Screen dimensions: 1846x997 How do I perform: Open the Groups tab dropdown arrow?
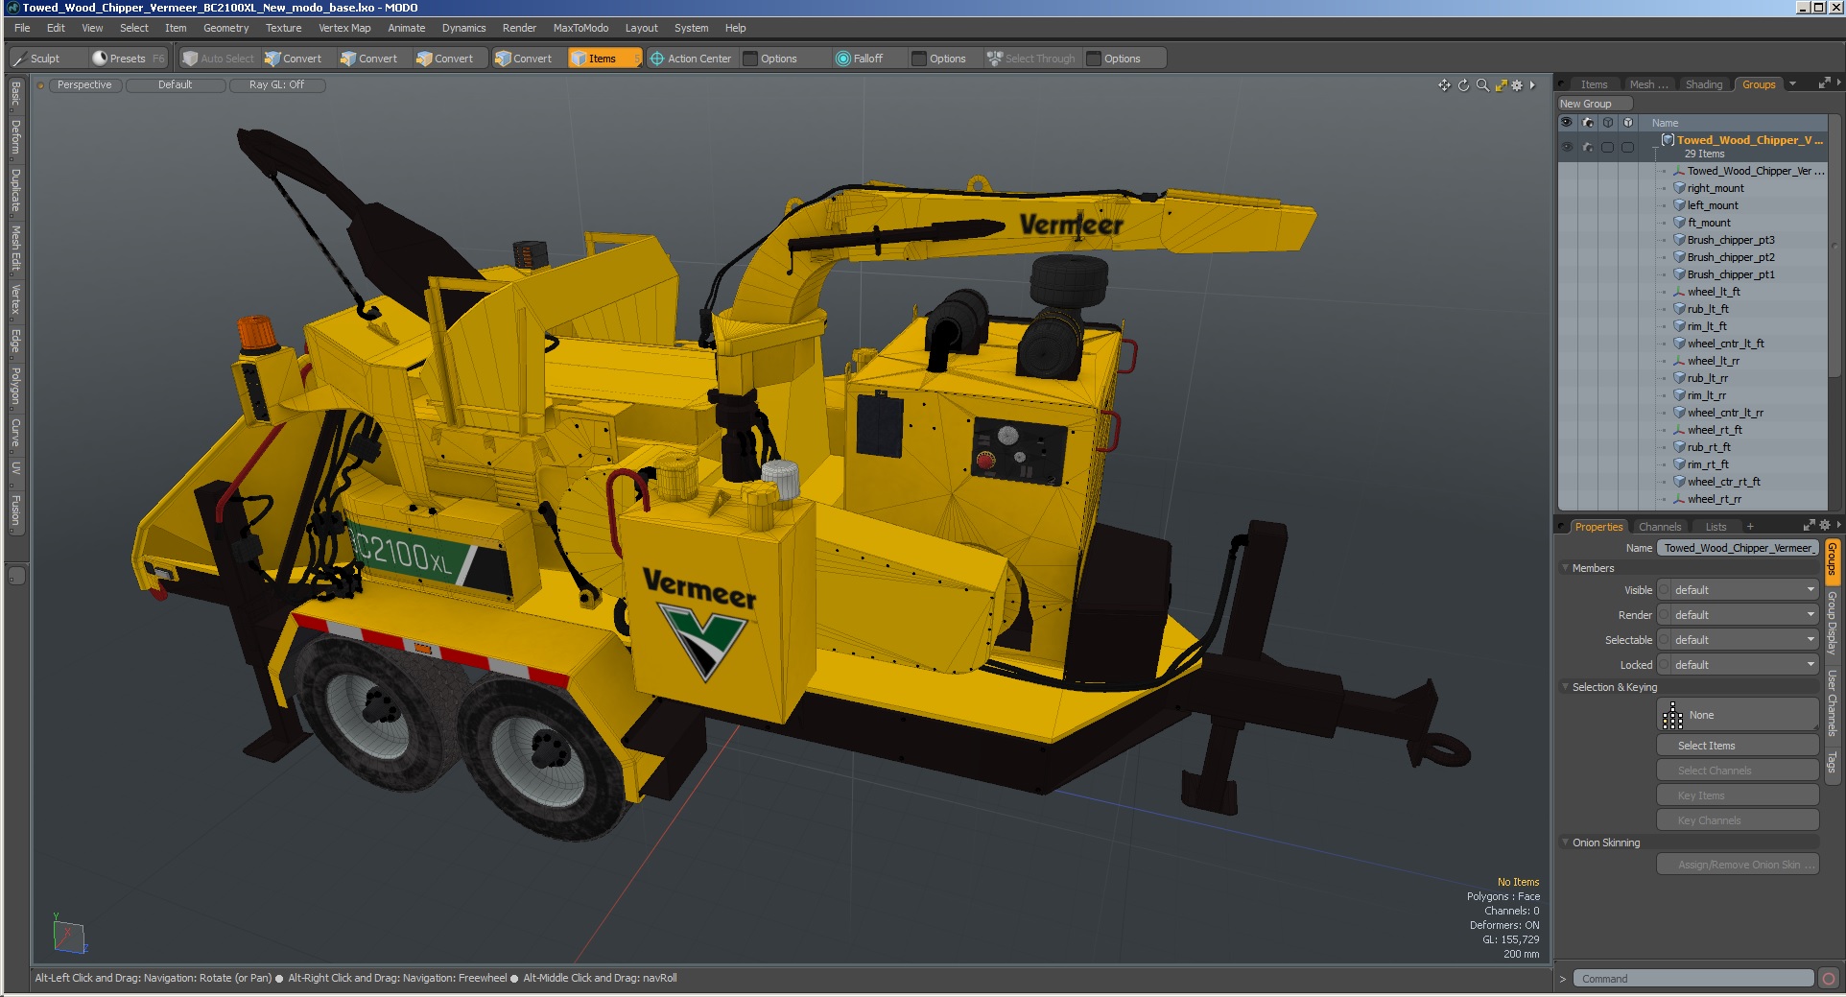click(x=1792, y=83)
